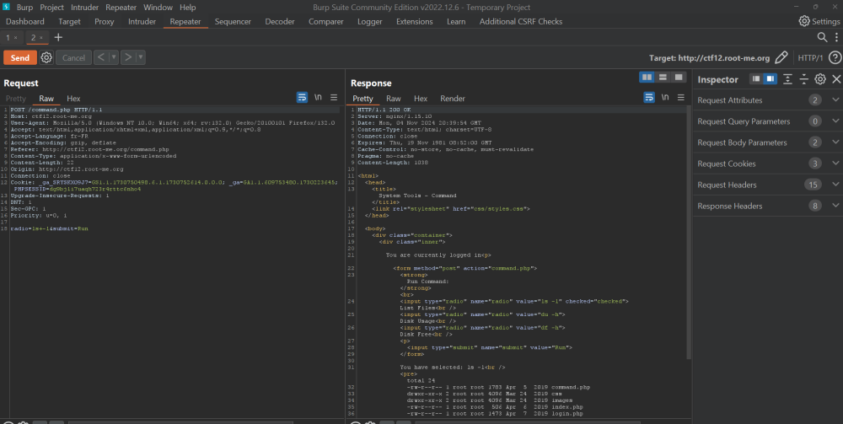Click in the raw request editor body
843x424 pixels.
[169, 295]
